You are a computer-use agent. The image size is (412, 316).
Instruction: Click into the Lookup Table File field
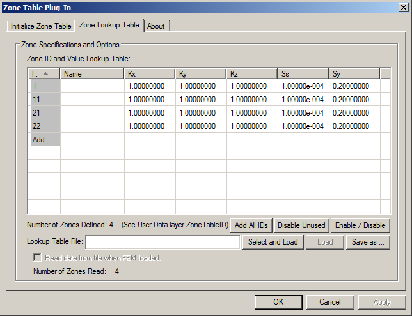click(163, 242)
